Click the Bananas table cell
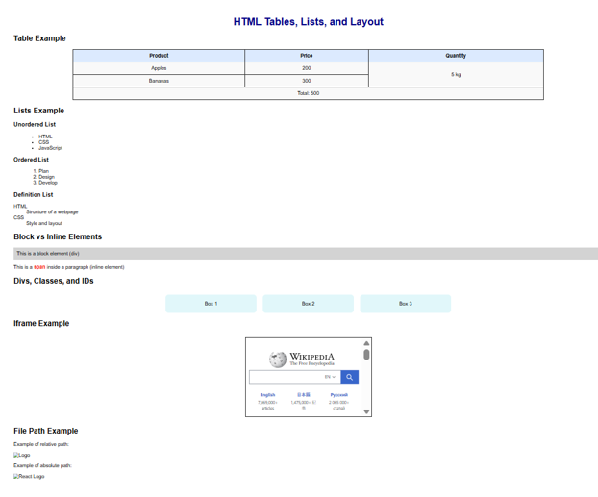This screenshot has width=598, height=497. point(159,81)
